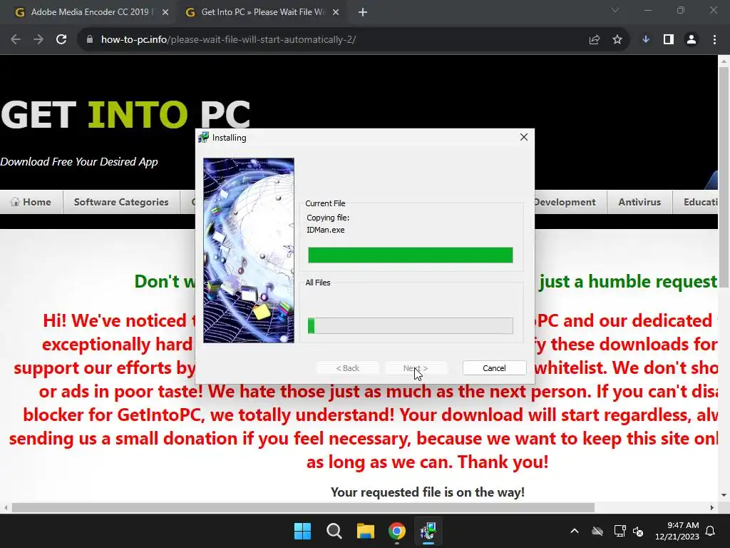Click the installer globe artwork image
The width and height of the screenshot is (730, 548).
click(x=249, y=250)
